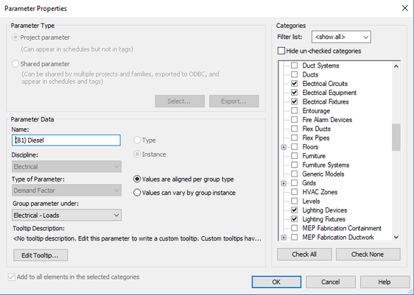Uncheck Electrical Circuits category
Screen dimensions: 414x295
(x=294, y=84)
